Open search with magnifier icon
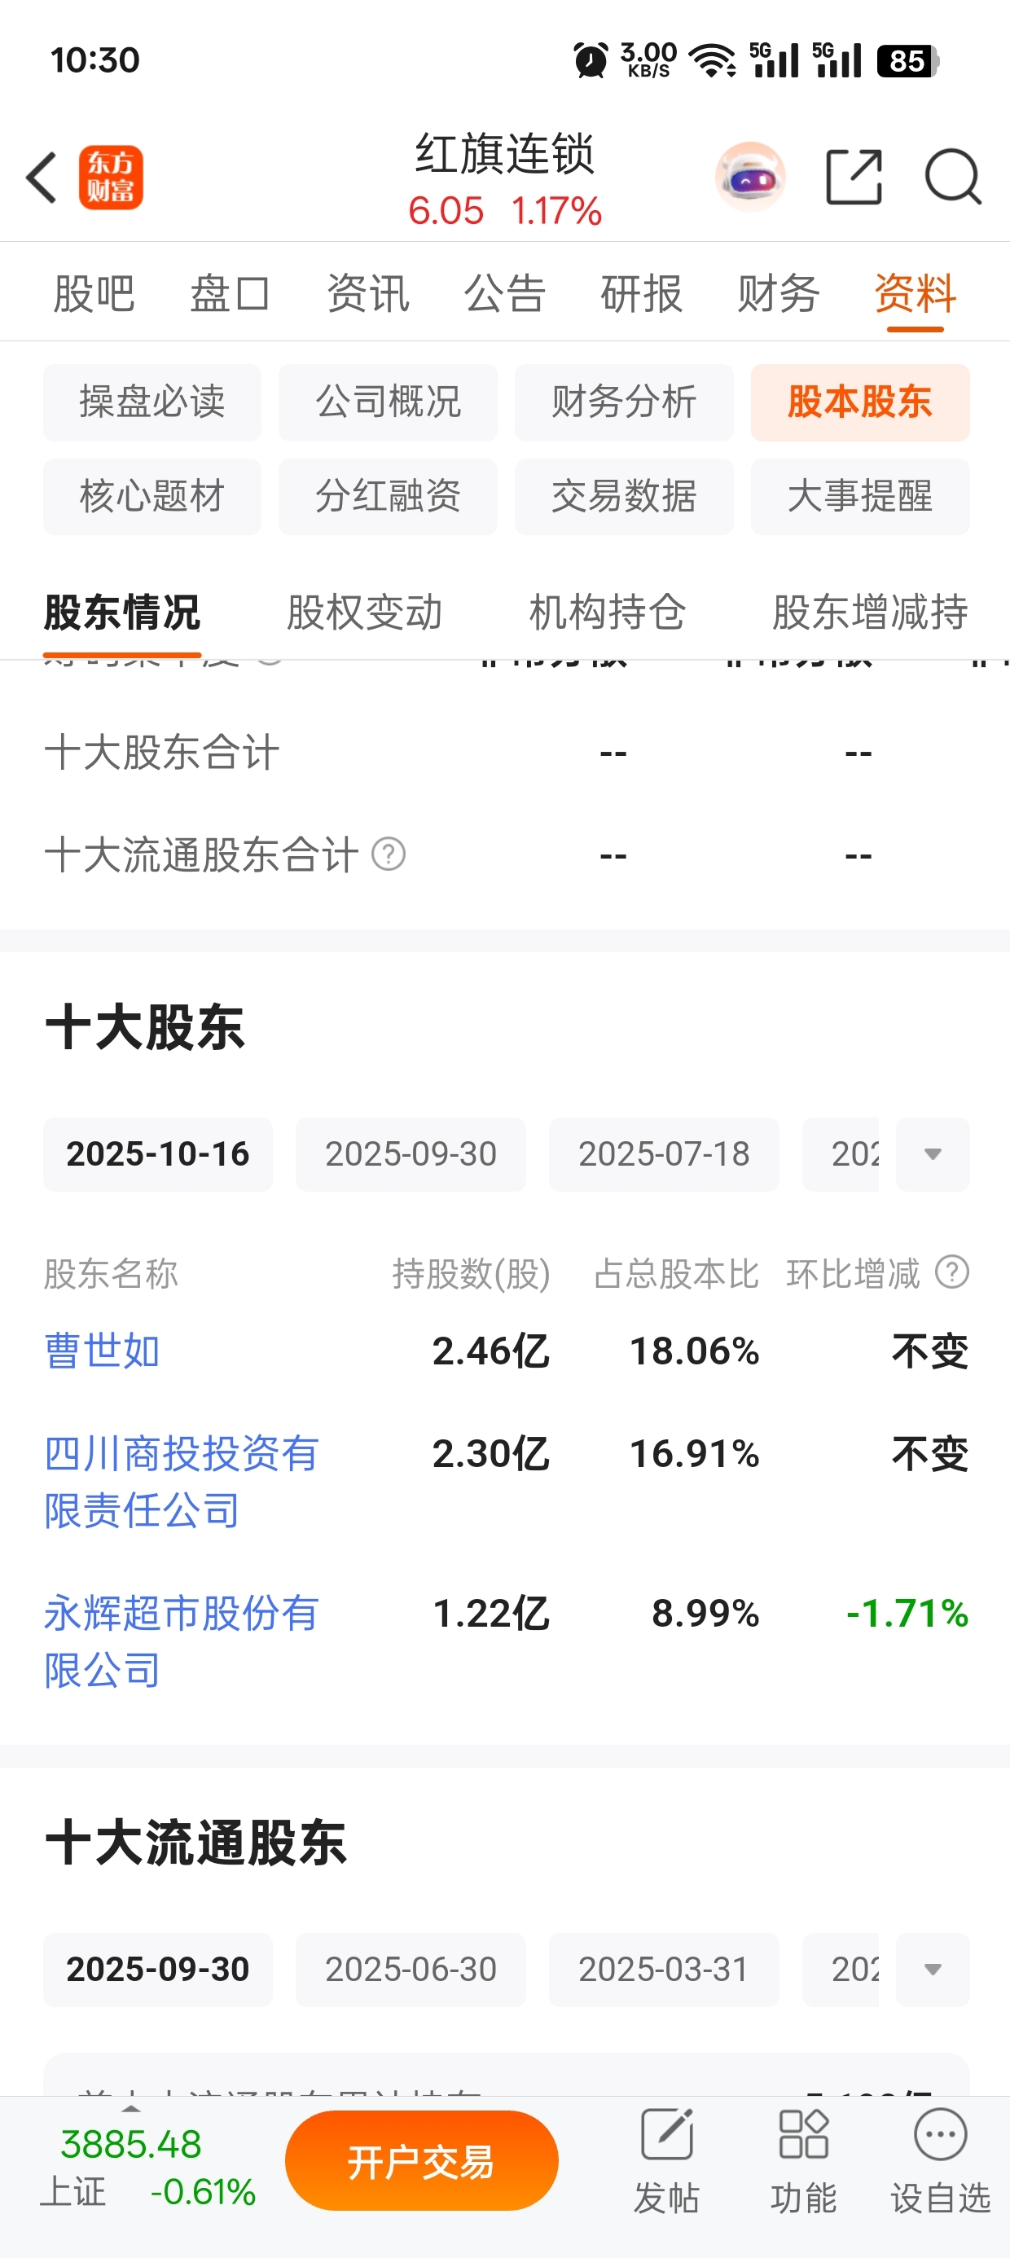The height and width of the screenshot is (2258, 1010). pyautogui.click(x=953, y=177)
